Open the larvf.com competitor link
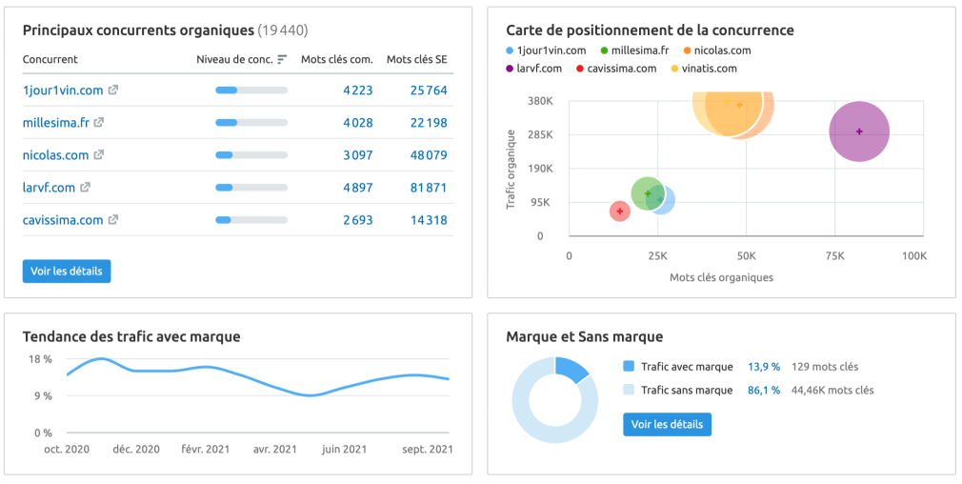Viewport: 962px width, 484px height. point(49,188)
